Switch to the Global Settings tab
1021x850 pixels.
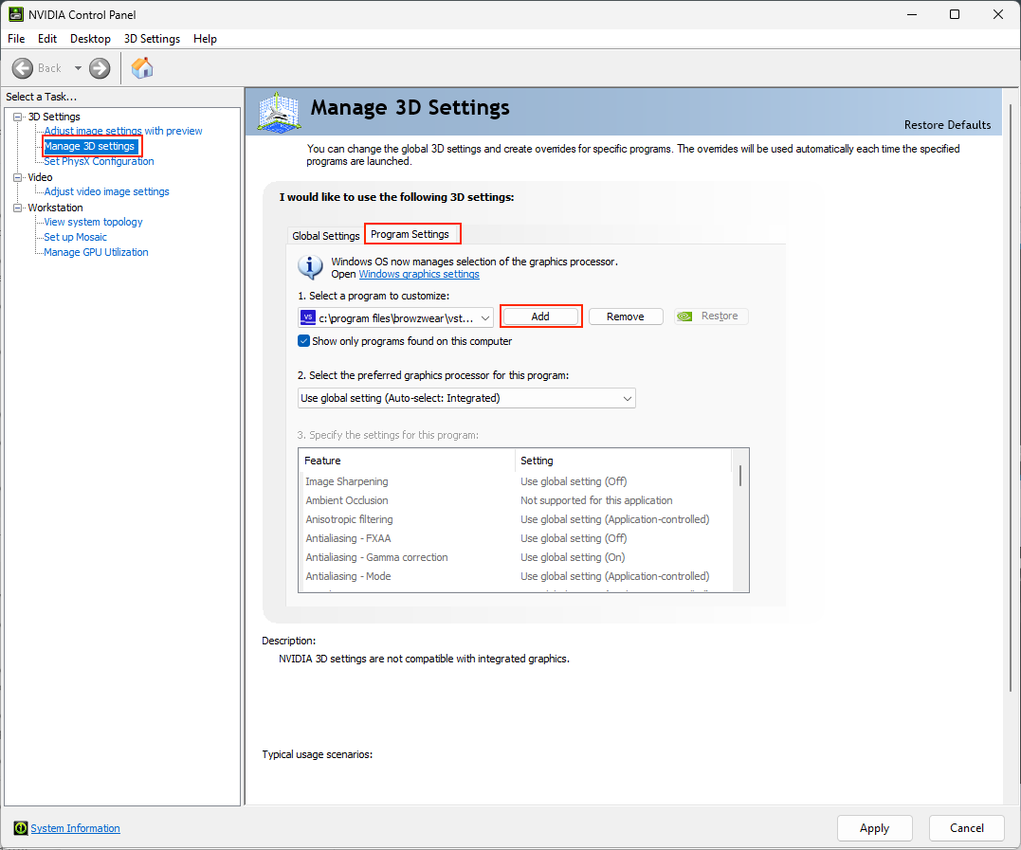[325, 236]
